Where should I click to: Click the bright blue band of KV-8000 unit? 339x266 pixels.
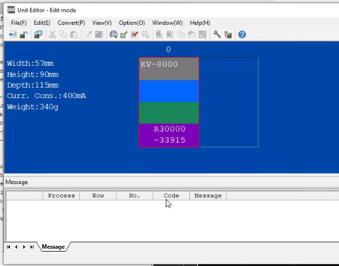pos(169,91)
